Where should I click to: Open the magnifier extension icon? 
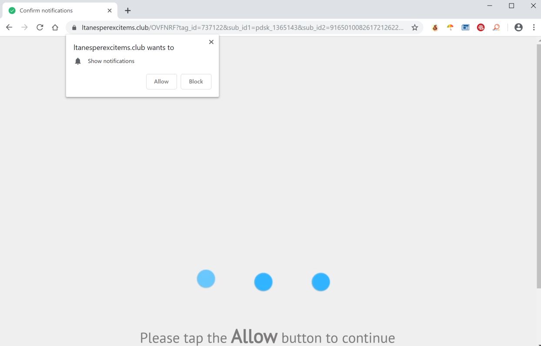496,27
